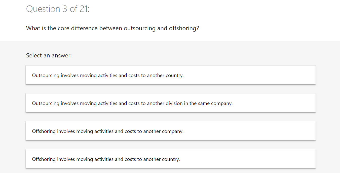Viewport: 340px width, 173px height.
Task: Choose the second answer option card
Action: [x=171, y=103]
